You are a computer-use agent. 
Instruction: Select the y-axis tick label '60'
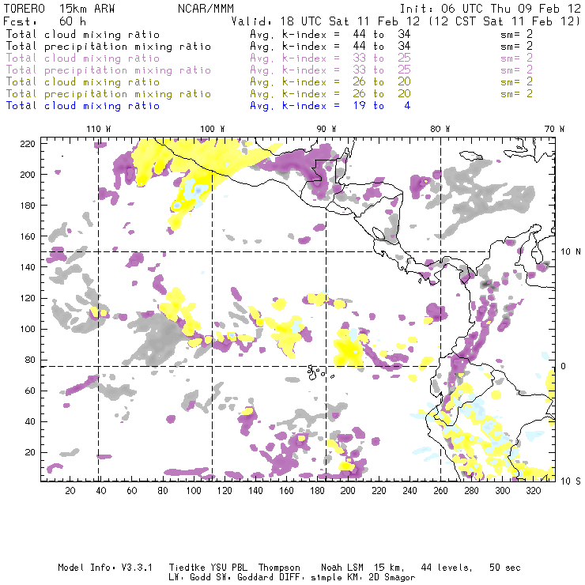[30, 391]
